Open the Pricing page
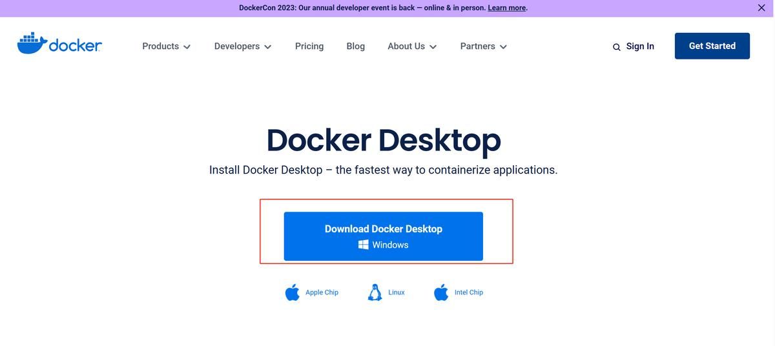Image resolution: width=775 pixels, height=346 pixels. coord(309,46)
